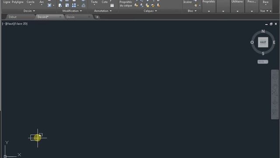Image resolution: width=280 pixels, height=158 pixels.
Task: Select the Ligne drawing tool
Action: pos(7,2)
